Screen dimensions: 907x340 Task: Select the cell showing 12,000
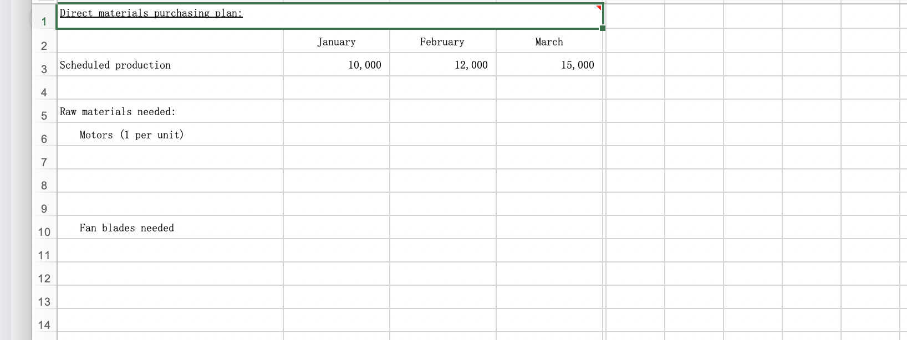tap(442, 65)
